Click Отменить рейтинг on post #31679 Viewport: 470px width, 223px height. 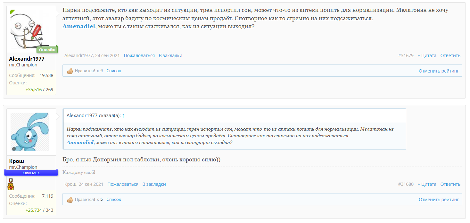pyautogui.click(x=439, y=71)
